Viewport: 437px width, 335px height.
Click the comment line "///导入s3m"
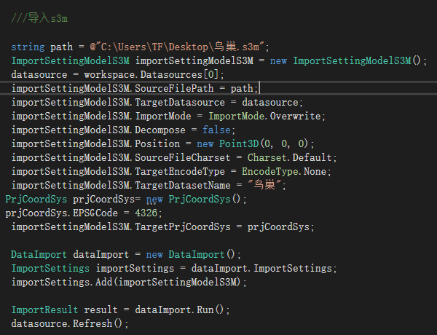39,18
